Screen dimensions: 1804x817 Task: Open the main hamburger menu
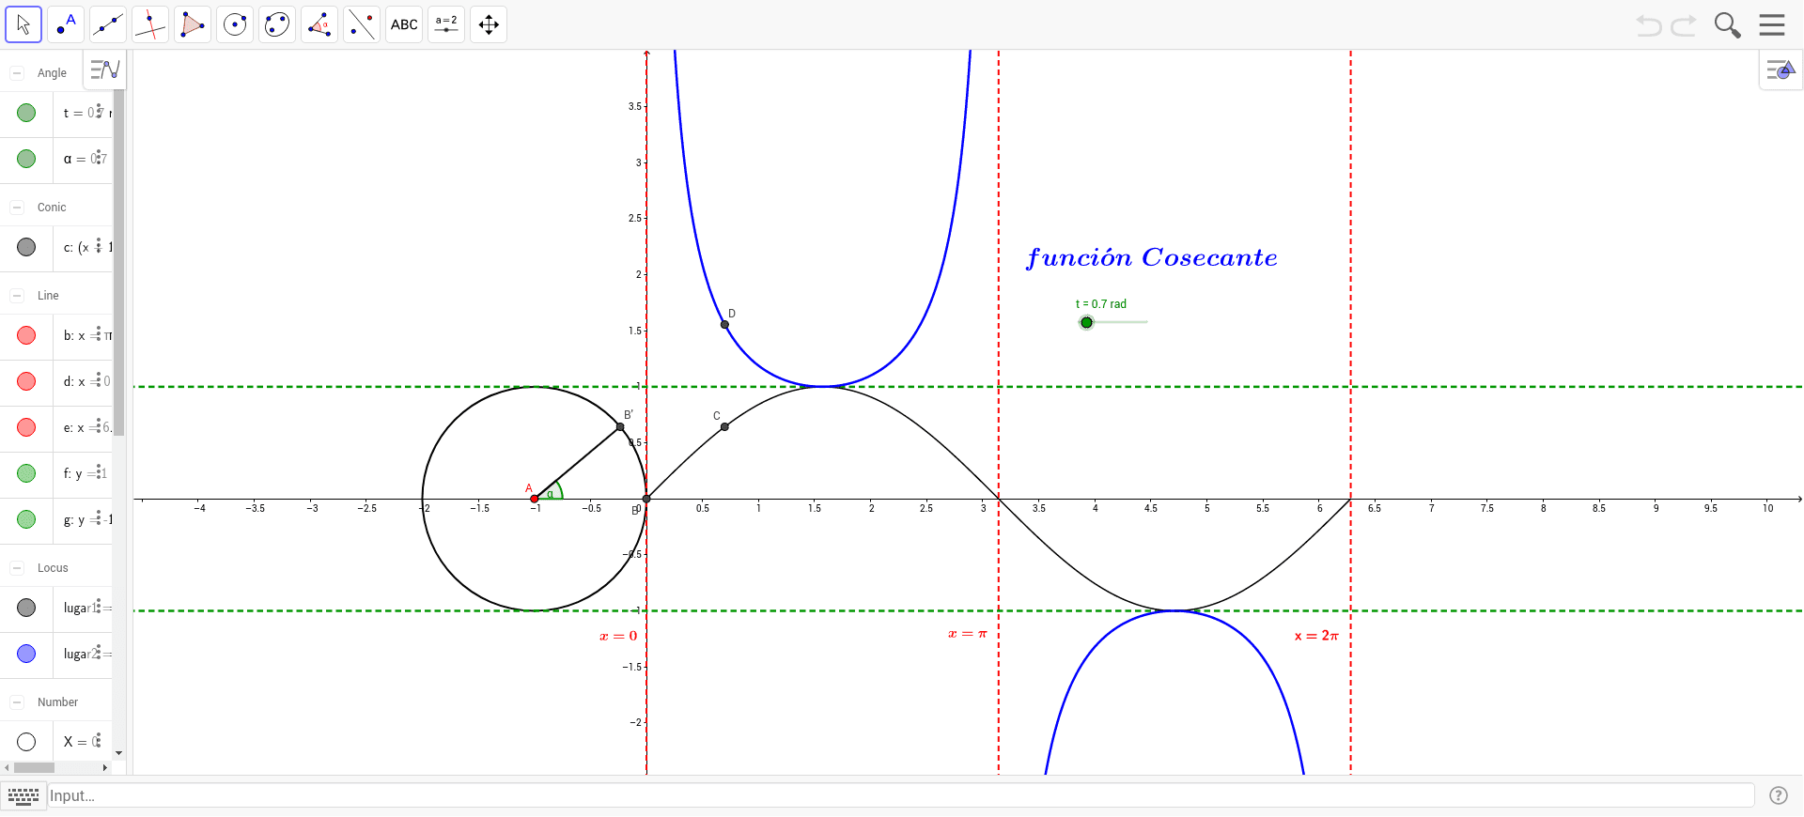tap(1772, 24)
